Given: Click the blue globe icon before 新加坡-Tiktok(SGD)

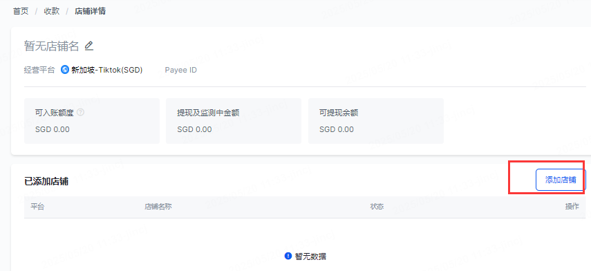Looking at the screenshot, I should tap(65, 70).
